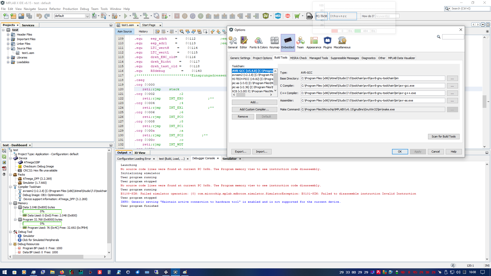Click the New Project toolbar icon

pos(13,16)
